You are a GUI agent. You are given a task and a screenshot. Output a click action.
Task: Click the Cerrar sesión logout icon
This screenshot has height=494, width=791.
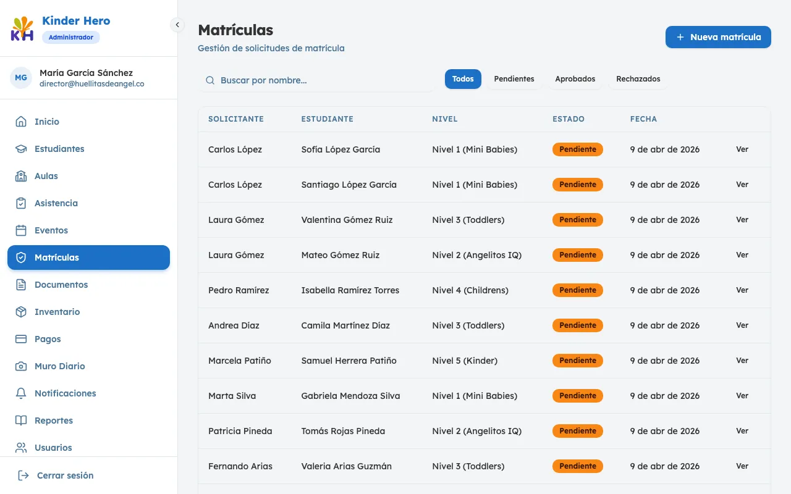[23, 475]
